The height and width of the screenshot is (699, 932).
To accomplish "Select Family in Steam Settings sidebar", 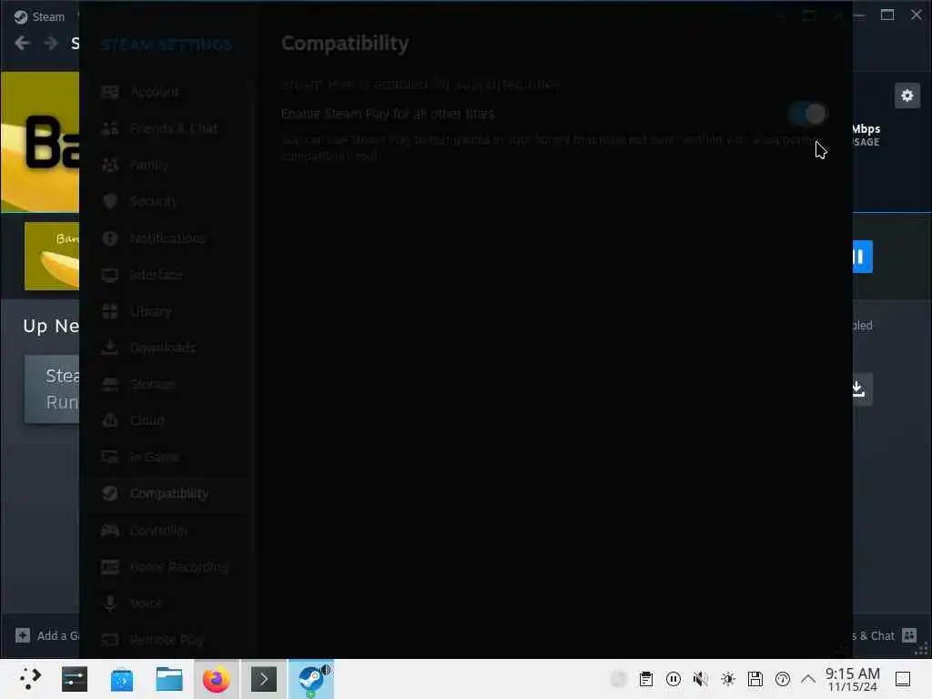I will (167, 165).
